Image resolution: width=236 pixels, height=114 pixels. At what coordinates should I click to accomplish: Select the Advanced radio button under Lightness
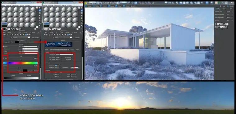tap(26, 75)
